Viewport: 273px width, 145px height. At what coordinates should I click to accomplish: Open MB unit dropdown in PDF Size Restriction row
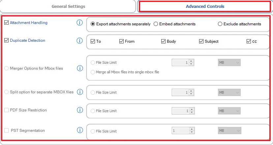[229, 111]
